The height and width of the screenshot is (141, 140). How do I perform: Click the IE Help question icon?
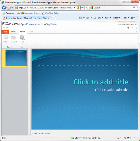(x=132, y=18)
